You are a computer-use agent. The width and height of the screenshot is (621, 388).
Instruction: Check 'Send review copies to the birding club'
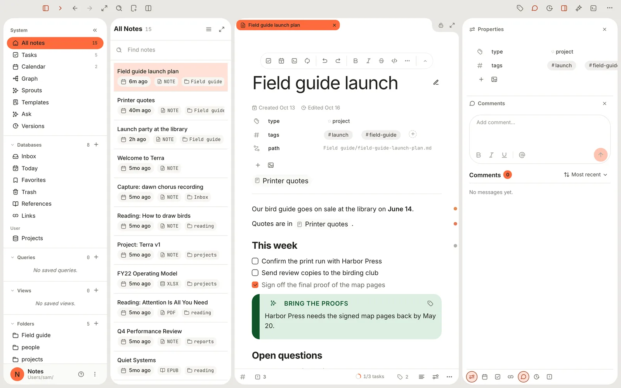pyautogui.click(x=255, y=273)
